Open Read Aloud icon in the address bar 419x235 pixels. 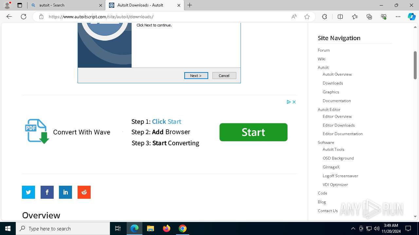click(x=294, y=17)
